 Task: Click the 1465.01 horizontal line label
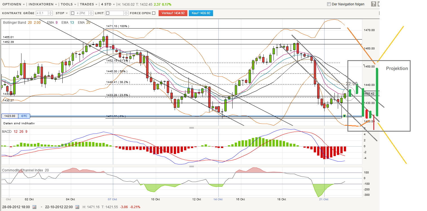click(8, 37)
